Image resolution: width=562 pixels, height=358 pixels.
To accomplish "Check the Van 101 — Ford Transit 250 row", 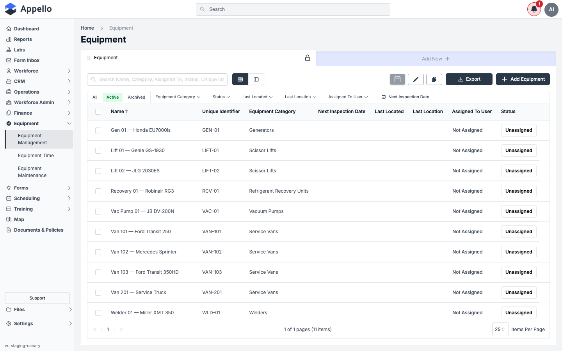I will pos(98,232).
